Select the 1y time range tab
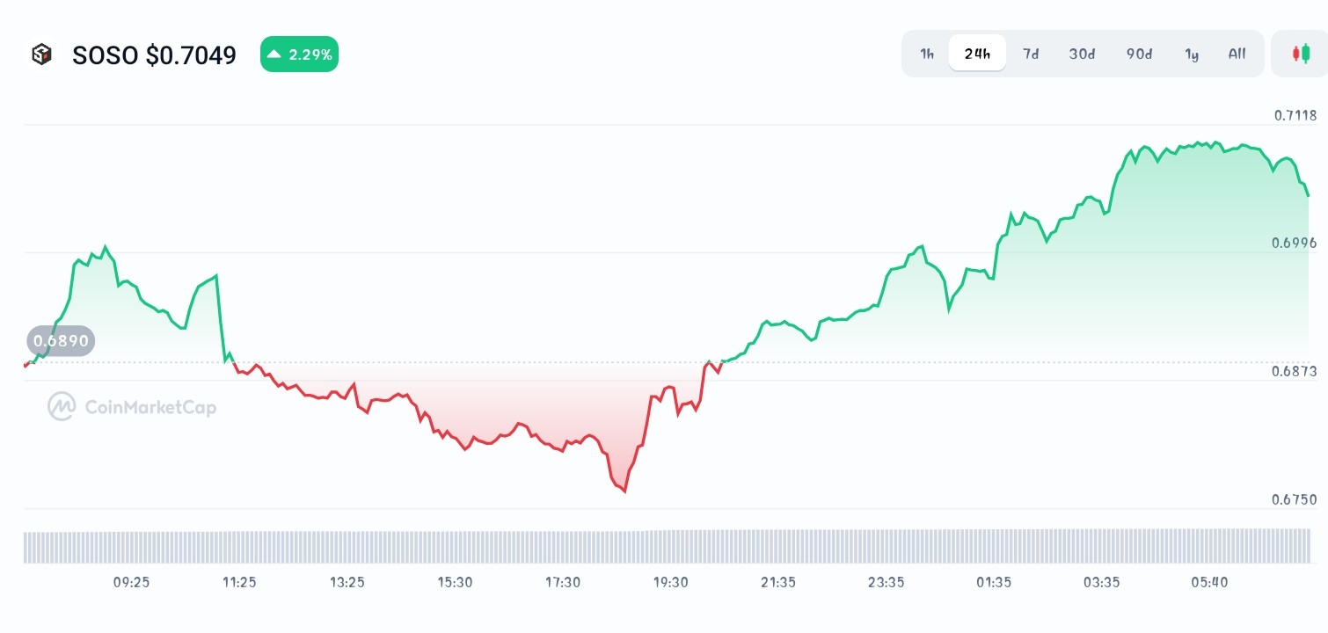The width and height of the screenshot is (1328, 633). coord(1192,54)
